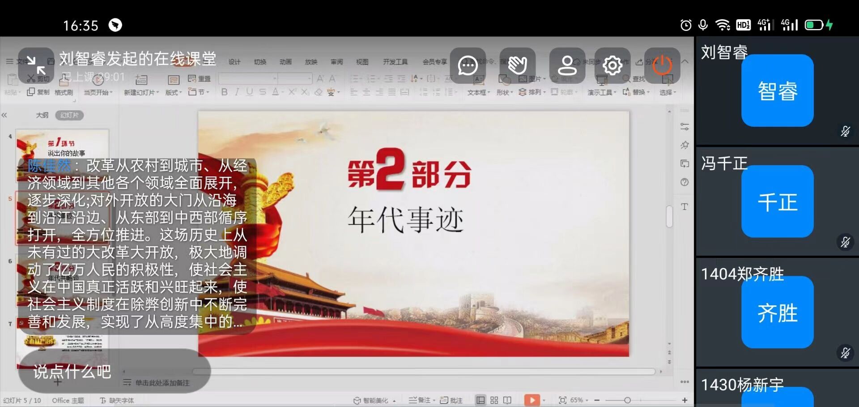Open the 开发工具 developer tab

[x=395, y=62]
